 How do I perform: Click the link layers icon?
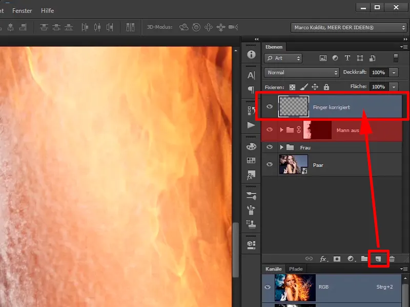pyautogui.click(x=309, y=258)
